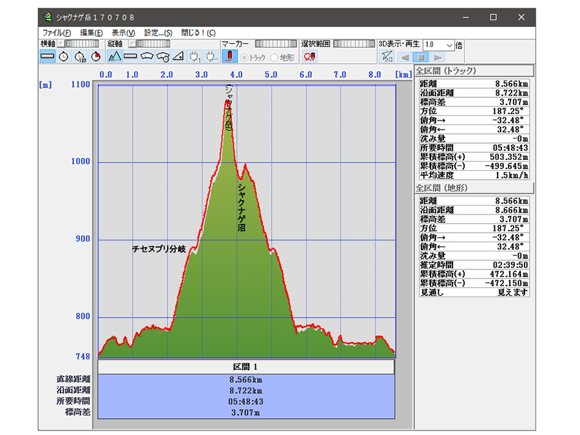Screen dimensions: 580x435
Task: Click the 全区間 (トラック) panel header
Action: [x=474, y=71]
